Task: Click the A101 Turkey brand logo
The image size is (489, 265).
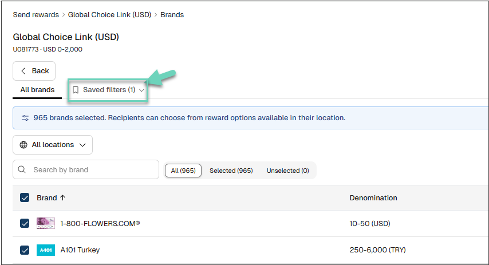Action: pos(46,250)
